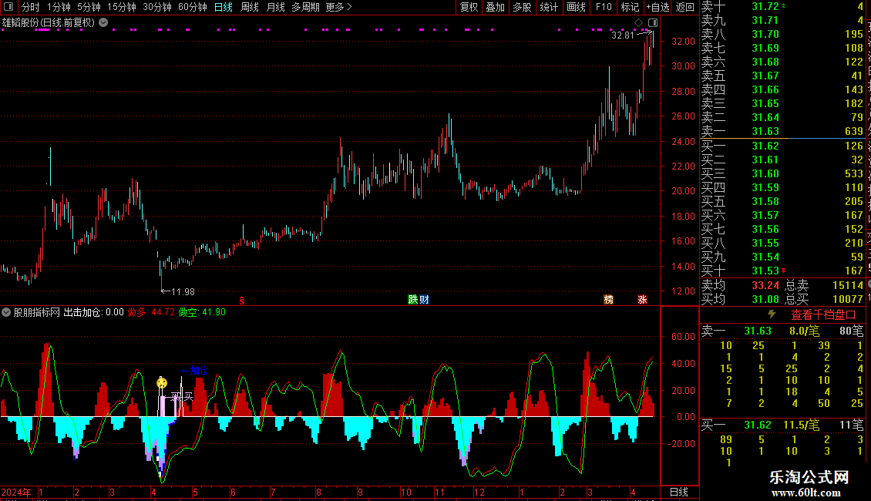
Task: Open the 统计 statistics tool
Action: (549, 7)
